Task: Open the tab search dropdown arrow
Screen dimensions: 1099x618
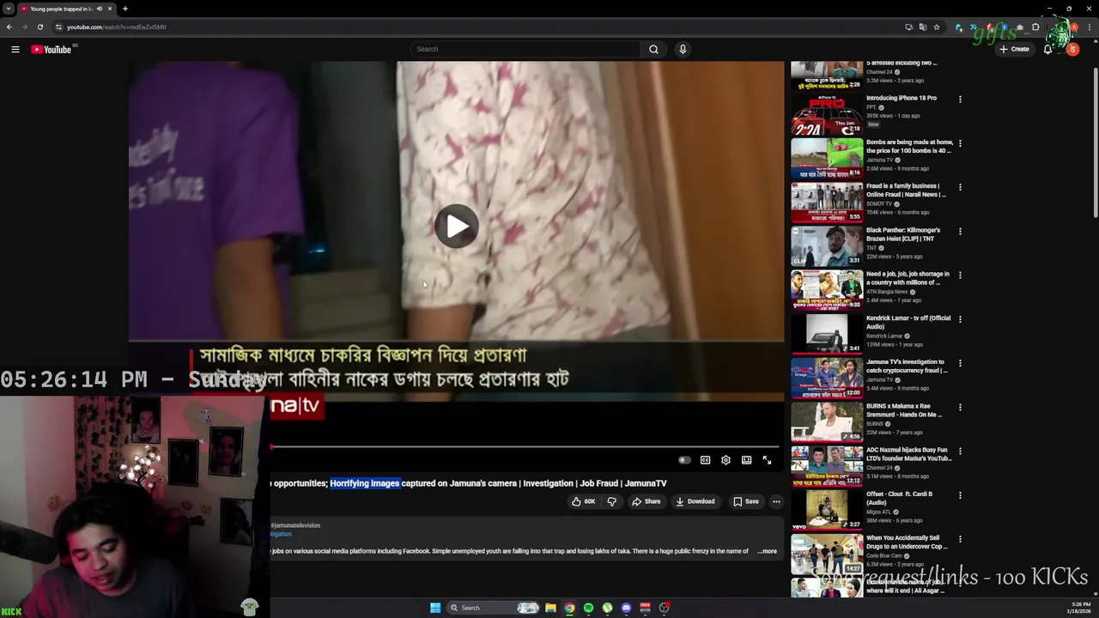Action: 8,9
